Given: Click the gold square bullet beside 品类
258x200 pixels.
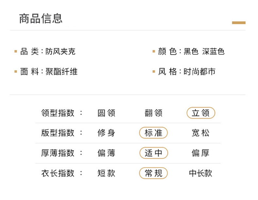Looking at the screenshot, I should click(15, 52).
